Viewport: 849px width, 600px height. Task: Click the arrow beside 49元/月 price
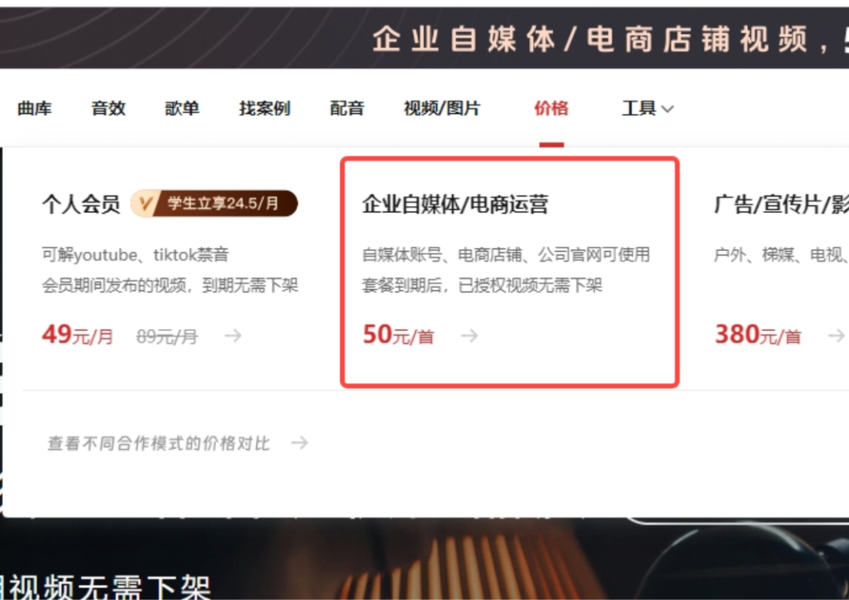tap(233, 336)
